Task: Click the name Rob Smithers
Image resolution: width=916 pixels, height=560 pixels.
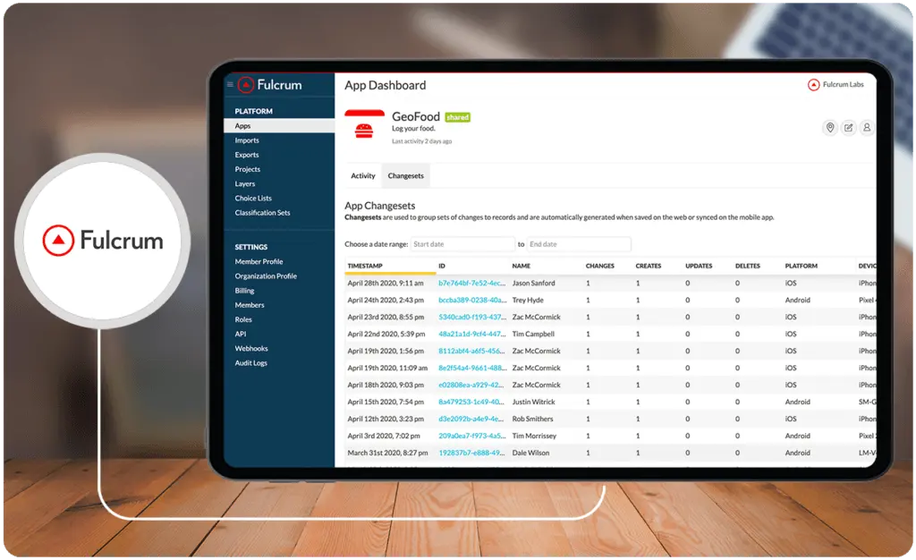Action: click(532, 419)
